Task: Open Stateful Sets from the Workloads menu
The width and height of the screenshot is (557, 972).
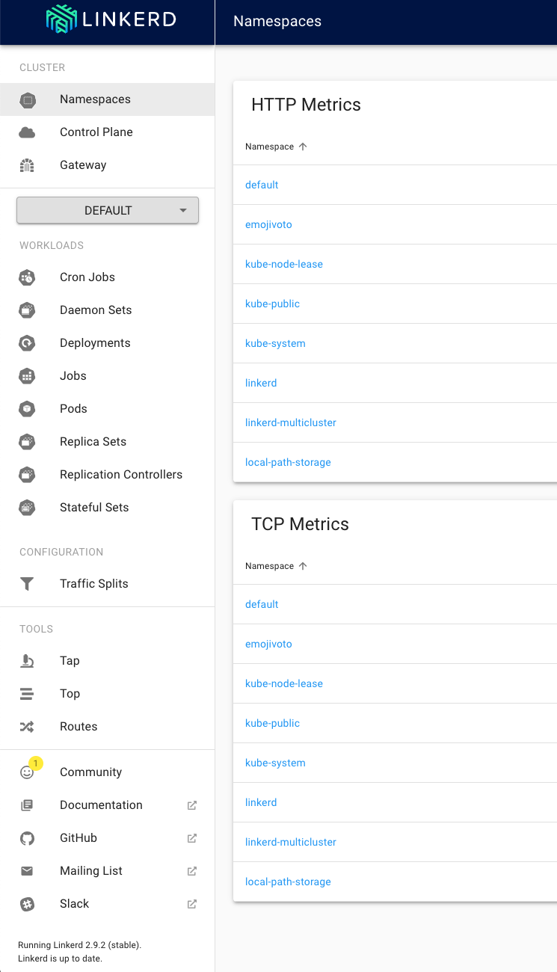Action: 93,507
